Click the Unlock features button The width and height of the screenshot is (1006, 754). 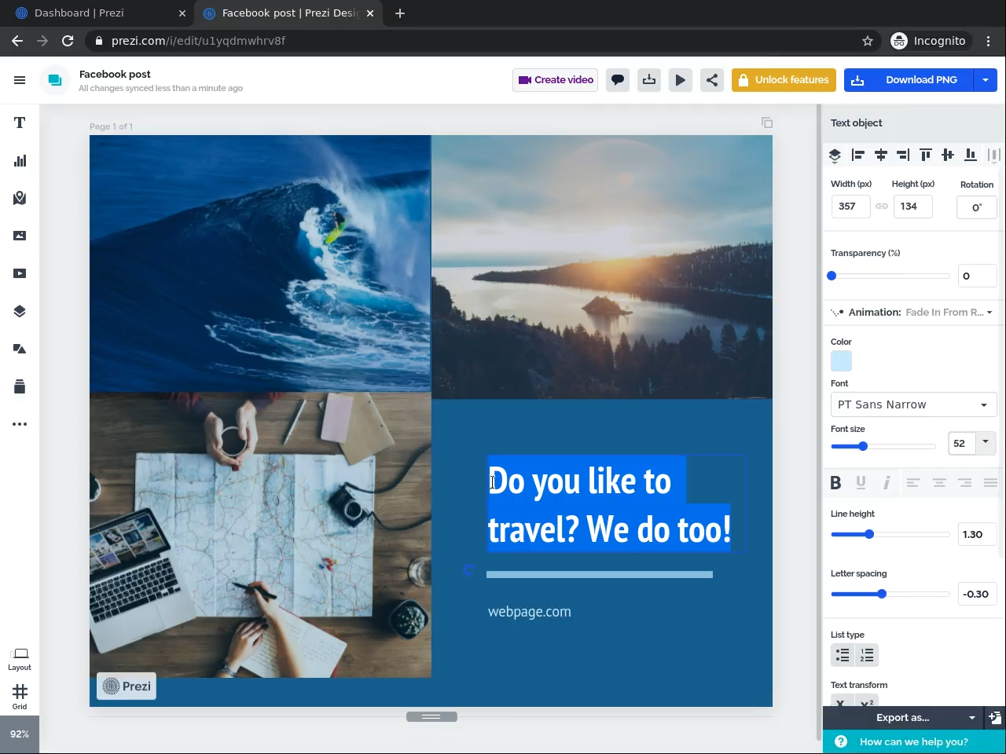pyautogui.click(x=784, y=80)
